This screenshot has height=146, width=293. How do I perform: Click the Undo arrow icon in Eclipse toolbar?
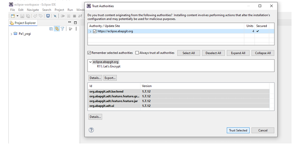tap(35, 16)
